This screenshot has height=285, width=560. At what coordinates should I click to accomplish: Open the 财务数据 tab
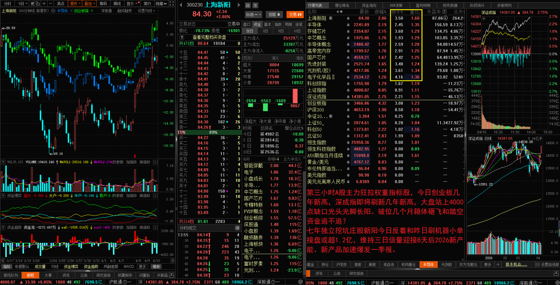point(450,5)
